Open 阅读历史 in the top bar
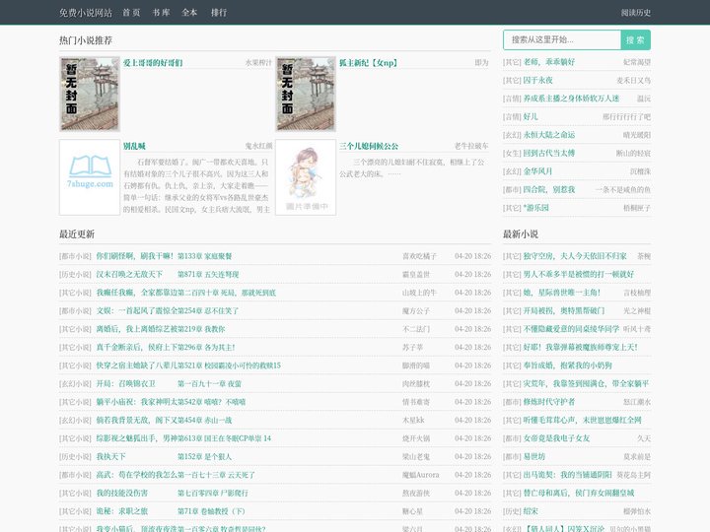This screenshot has width=710, height=532. (x=636, y=13)
